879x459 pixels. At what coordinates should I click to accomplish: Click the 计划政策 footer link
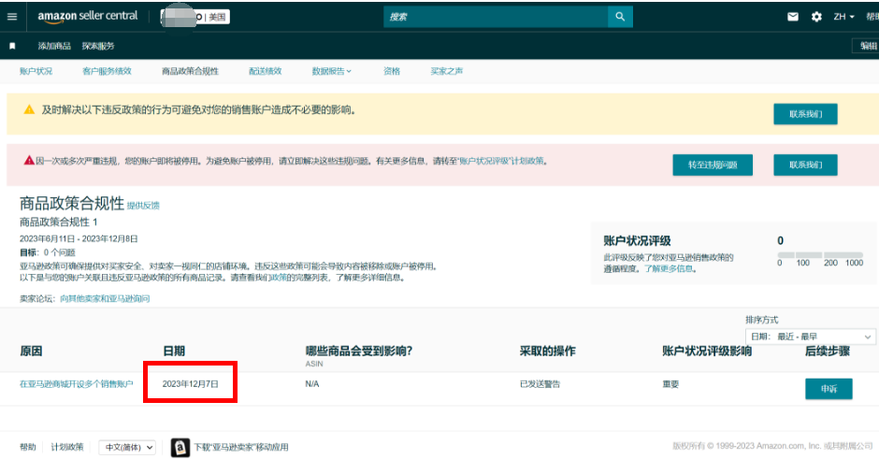[x=67, y=447]
